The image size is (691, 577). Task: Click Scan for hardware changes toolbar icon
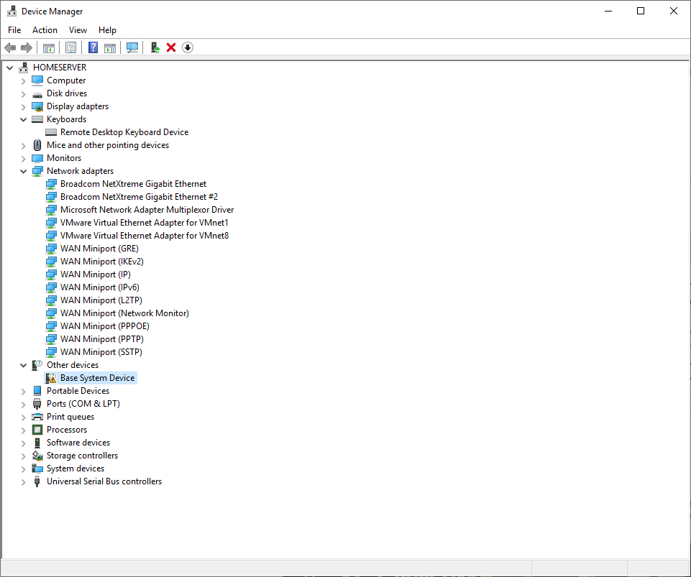coord(132,47)
